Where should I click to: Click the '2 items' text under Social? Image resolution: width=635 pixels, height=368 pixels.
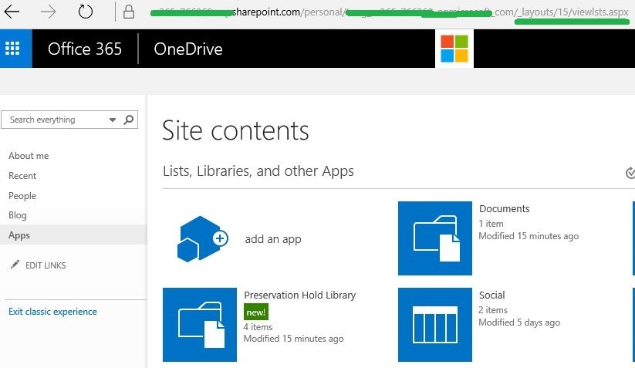pos(493,310)
